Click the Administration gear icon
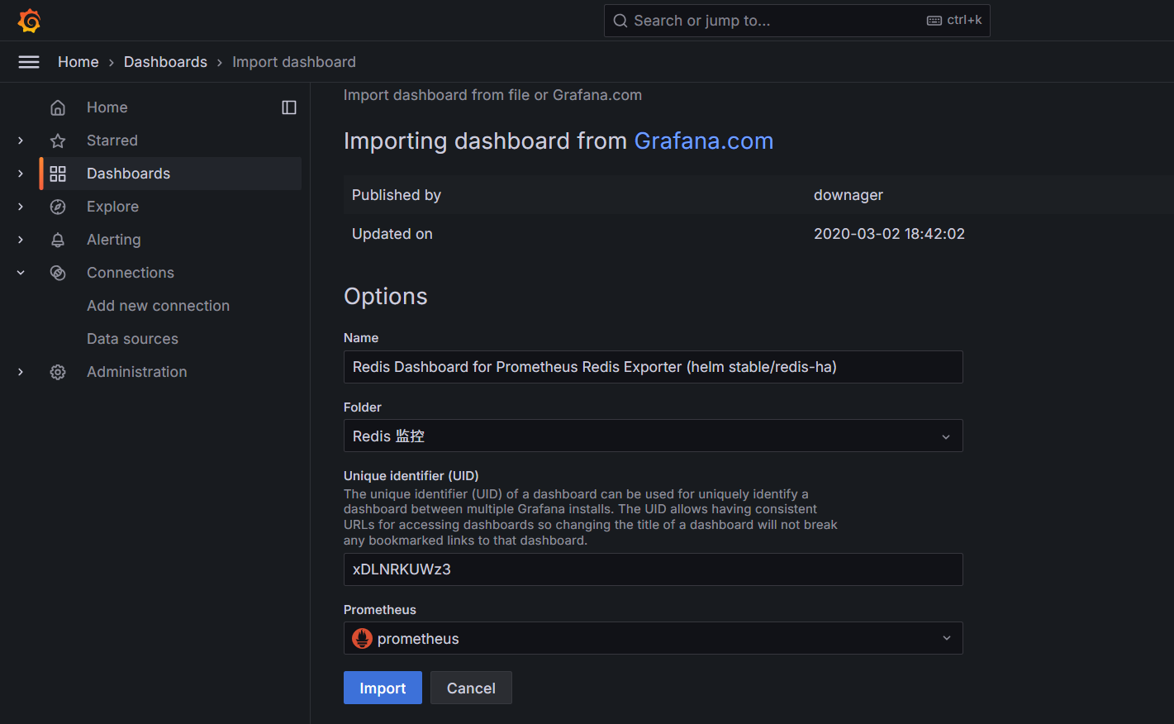The width and height of the screenshot is (1174, 724). (x=58, y=372)
